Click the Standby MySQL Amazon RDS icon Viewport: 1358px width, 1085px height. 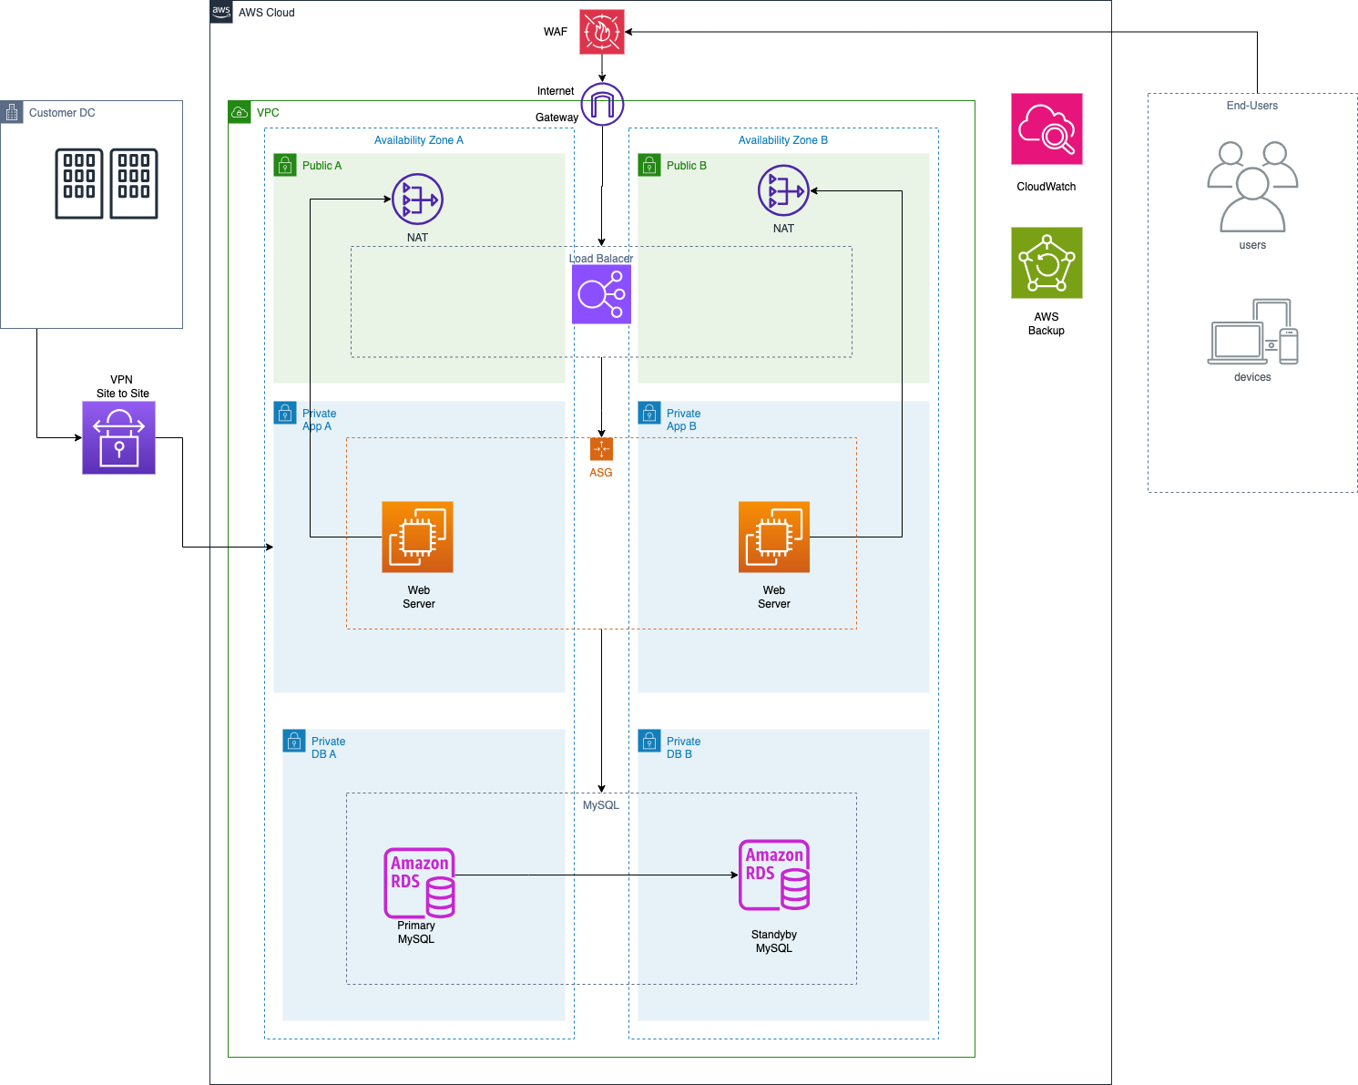(774, 875)
